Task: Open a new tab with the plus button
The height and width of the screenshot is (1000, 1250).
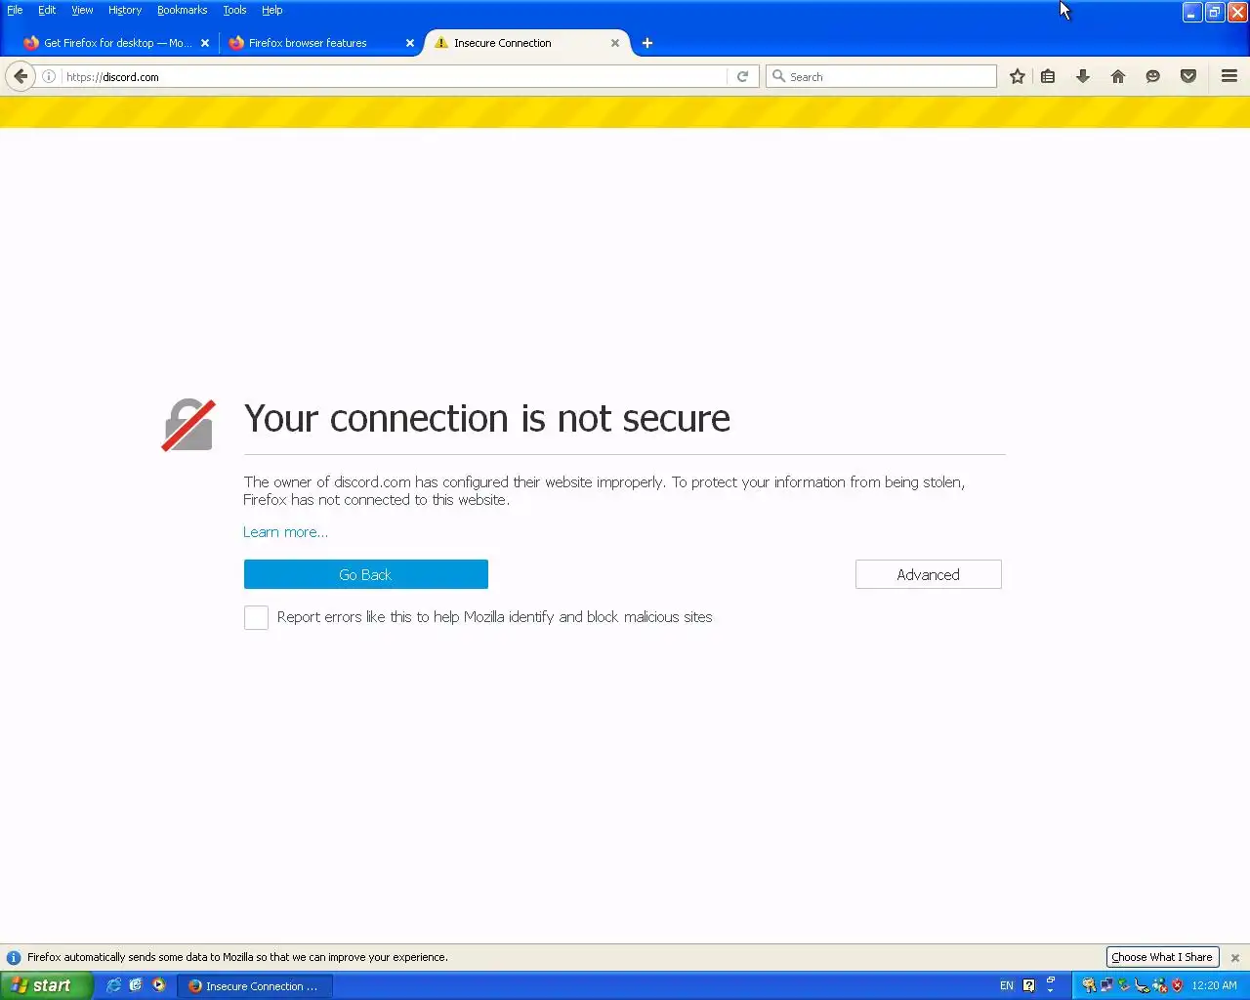Action: [x=647, y=43]
